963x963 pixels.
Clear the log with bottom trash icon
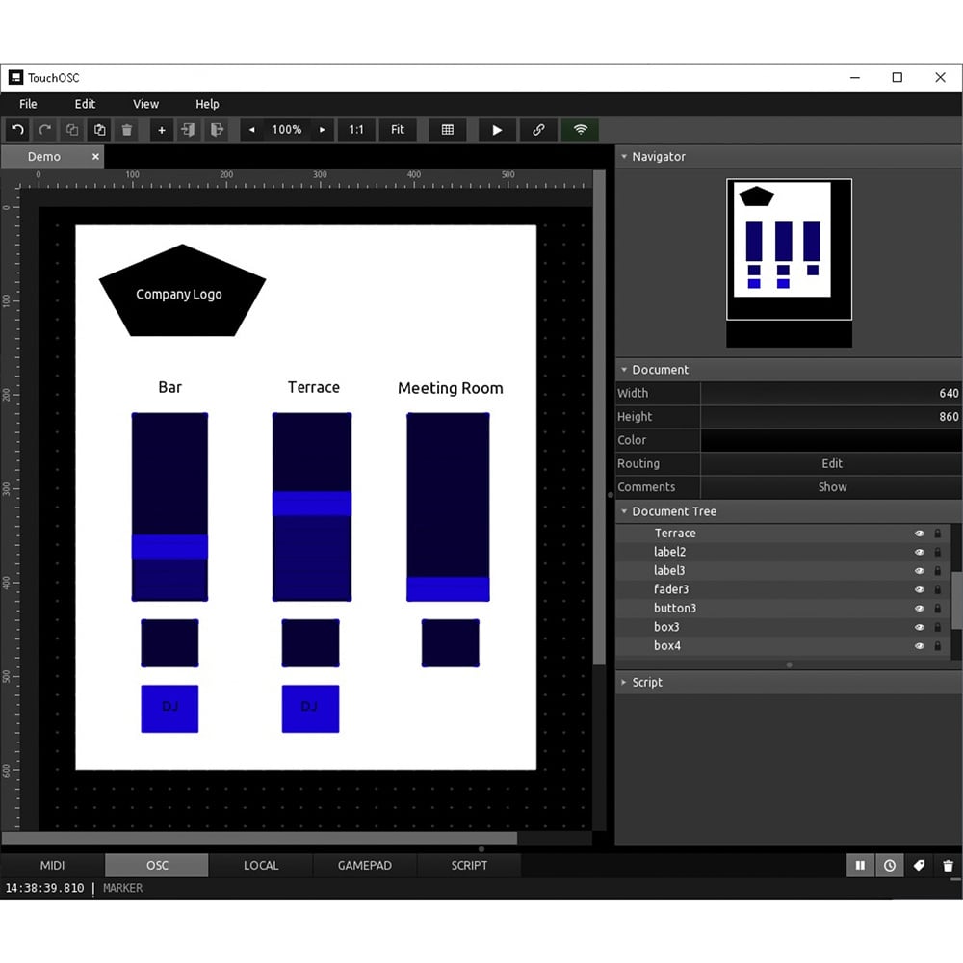point(948,866)
